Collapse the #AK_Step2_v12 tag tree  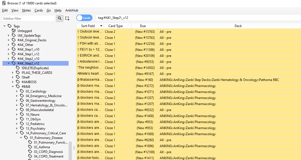point(9,63)
